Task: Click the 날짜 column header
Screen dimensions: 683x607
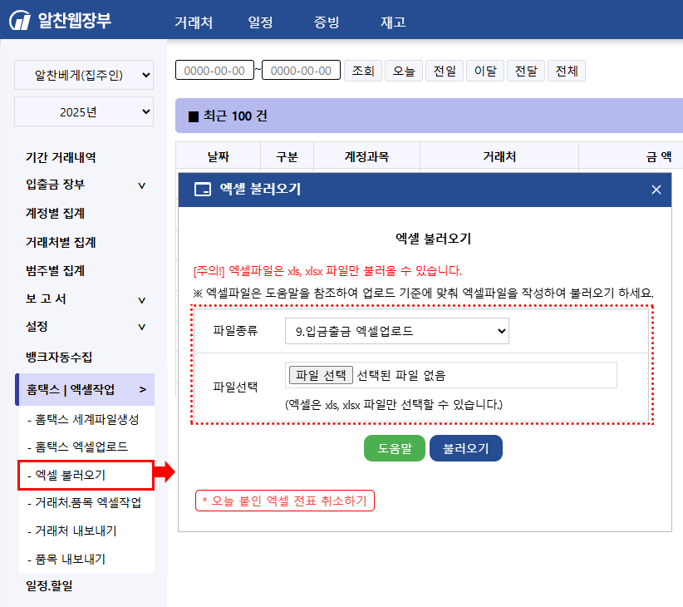Action: click(219, 156)
